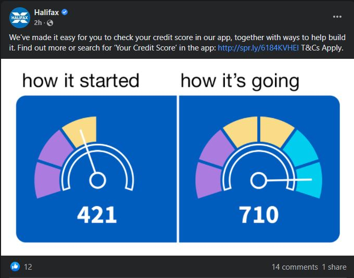Open the 'how it's going' 710 gauge image
The image size is (354, 278).
pyautogui.click(x=259, y=169)
